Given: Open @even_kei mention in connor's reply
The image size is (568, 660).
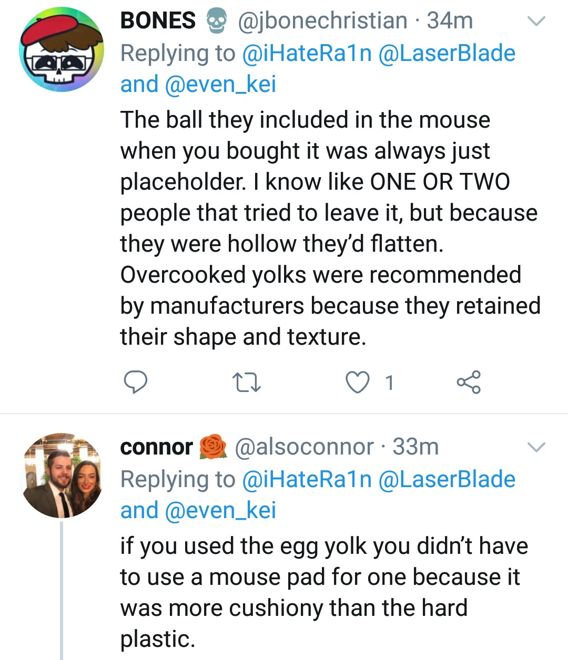Looking at the screenshot, I should coord(220,510).
